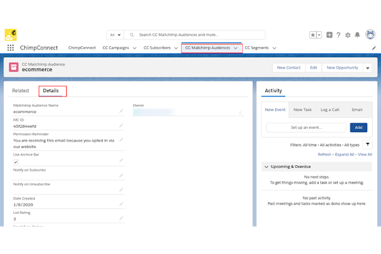Click the navigation bar edit pencil
The height and width of the screenshot is (254, 381).
coord(373,48)
